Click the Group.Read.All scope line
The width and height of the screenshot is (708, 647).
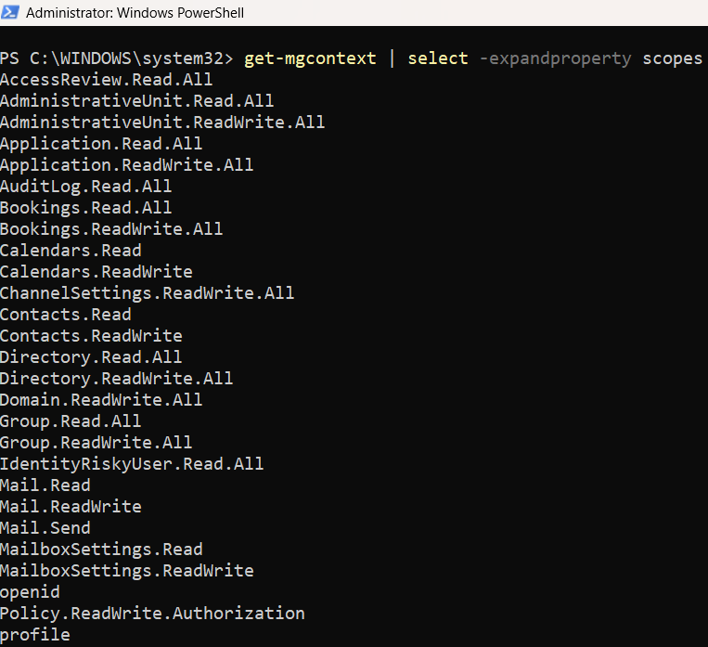pyautogui.click(x=71, y=421)
